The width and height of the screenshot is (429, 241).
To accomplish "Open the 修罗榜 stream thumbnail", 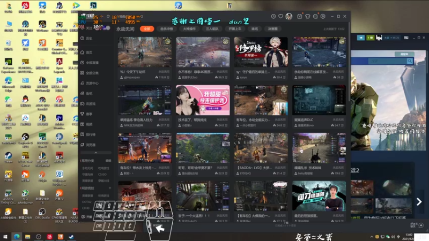I will tap(261, 52).
